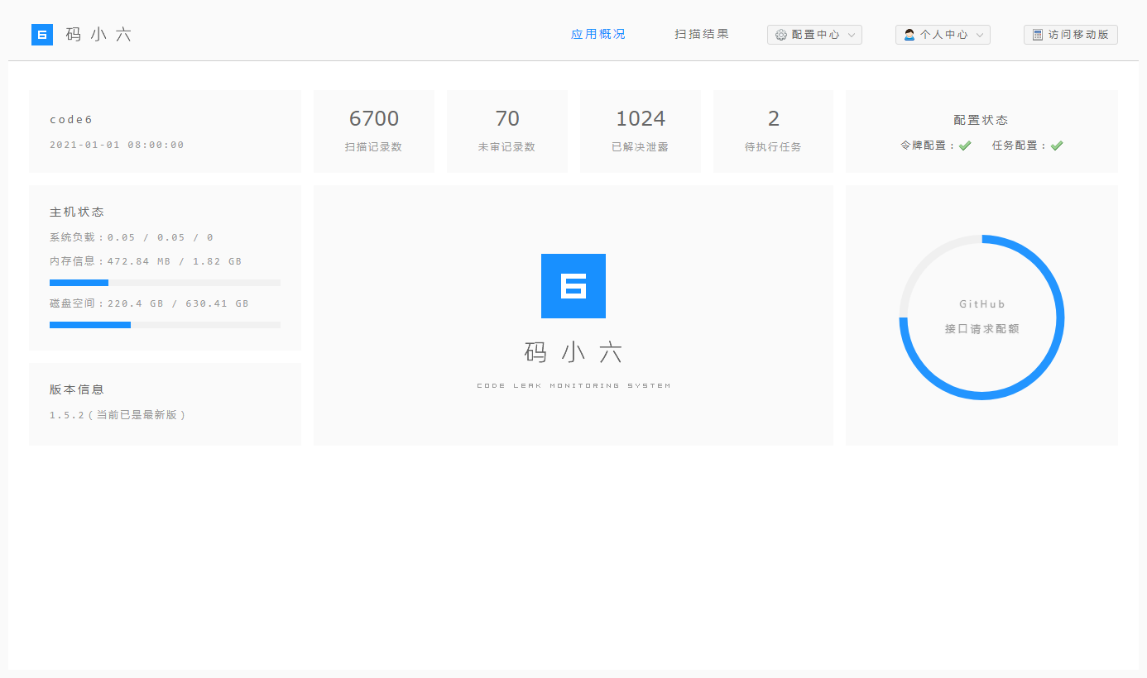Open the 应用概况 tab
The image size is (1147, 678).
coord(598,34)
